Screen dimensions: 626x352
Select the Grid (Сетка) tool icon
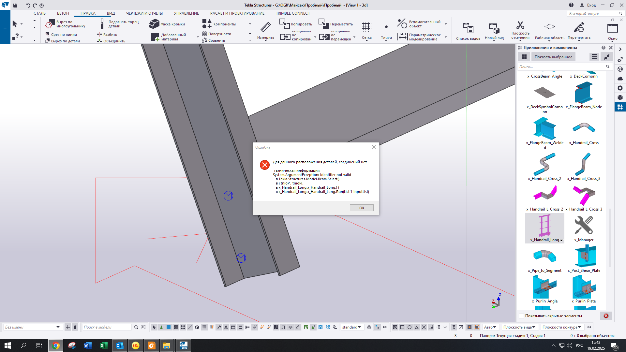click(366, 27)
